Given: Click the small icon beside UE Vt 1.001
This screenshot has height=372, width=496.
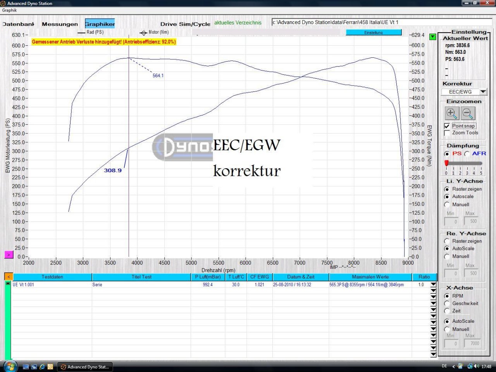Looking at the screenshot, I should [x=8, y=284].
